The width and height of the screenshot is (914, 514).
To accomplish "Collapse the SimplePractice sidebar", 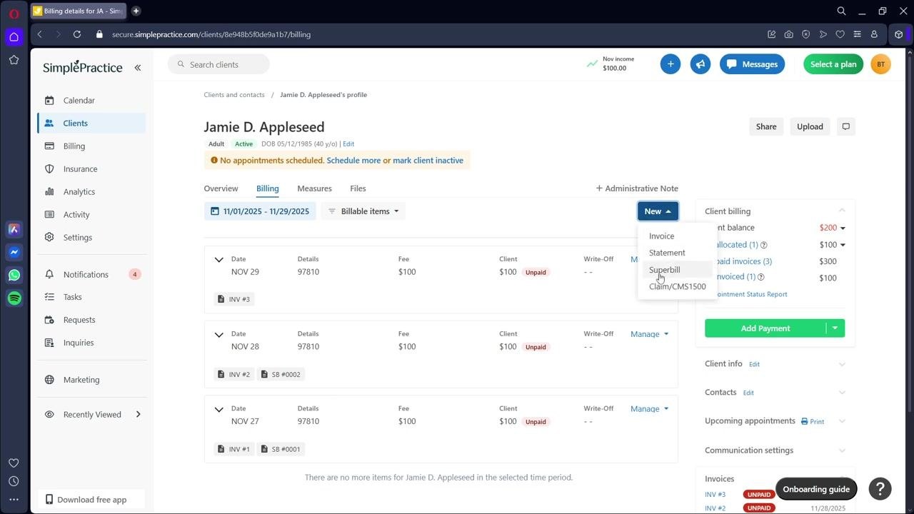I will point(138,68).
